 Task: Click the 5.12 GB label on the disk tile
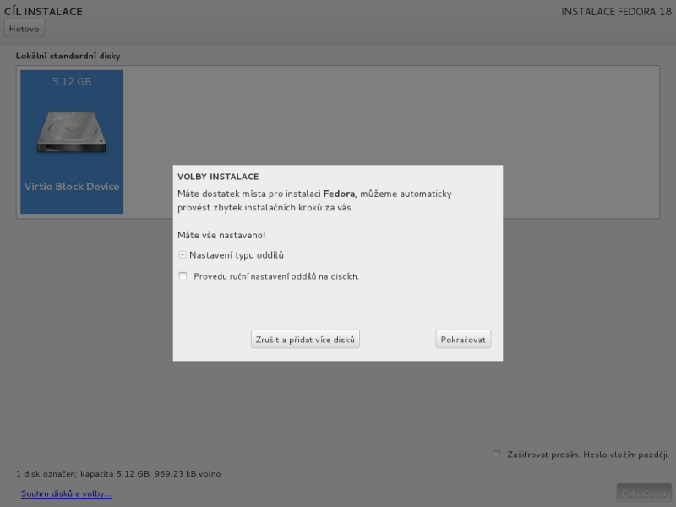(71, 82)
